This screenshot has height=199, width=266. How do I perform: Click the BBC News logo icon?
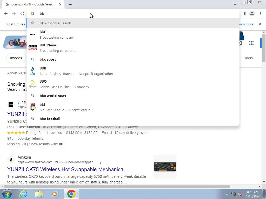pos(33,48)
